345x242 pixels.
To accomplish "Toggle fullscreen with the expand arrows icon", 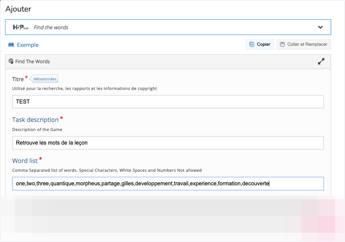I will [321, 61].
